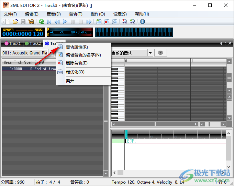This screenshot has width=234, height=186.
Task: Open the 帮助(H) menu
Action: pos(142,14)
